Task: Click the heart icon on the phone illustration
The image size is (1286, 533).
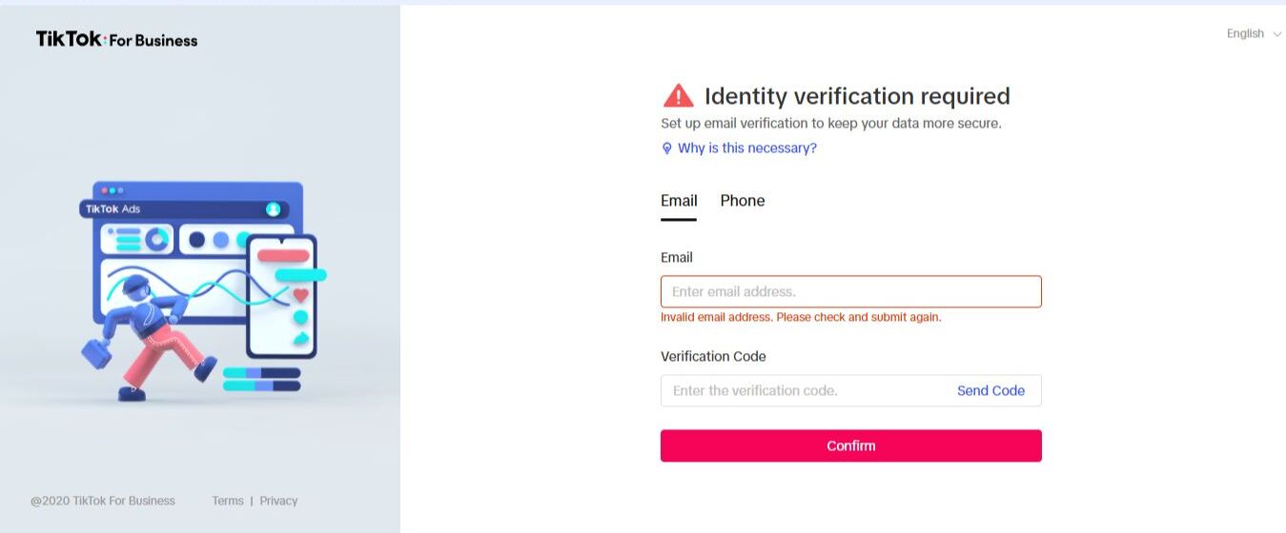Action: pos(301,295)
